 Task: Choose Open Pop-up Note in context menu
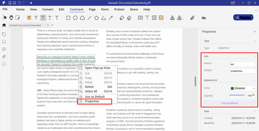click(x=98, y=68)
